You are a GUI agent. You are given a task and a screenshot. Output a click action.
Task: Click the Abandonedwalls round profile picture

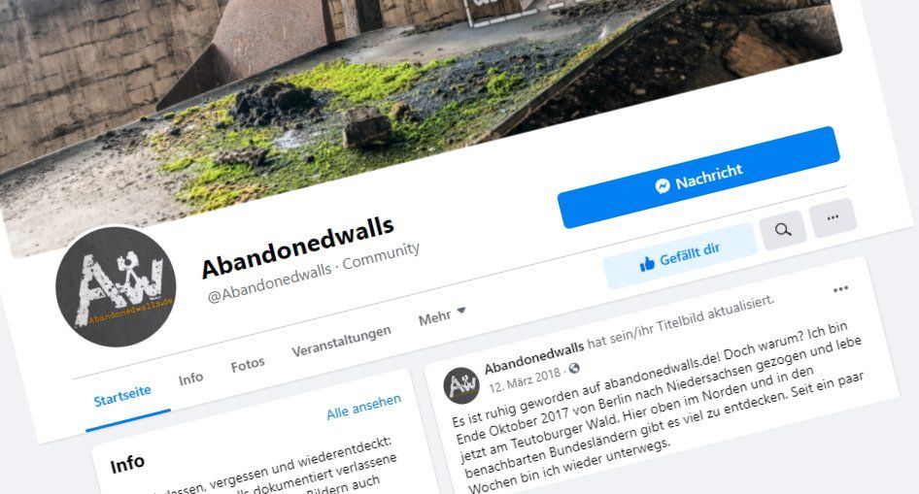point(116,286)
